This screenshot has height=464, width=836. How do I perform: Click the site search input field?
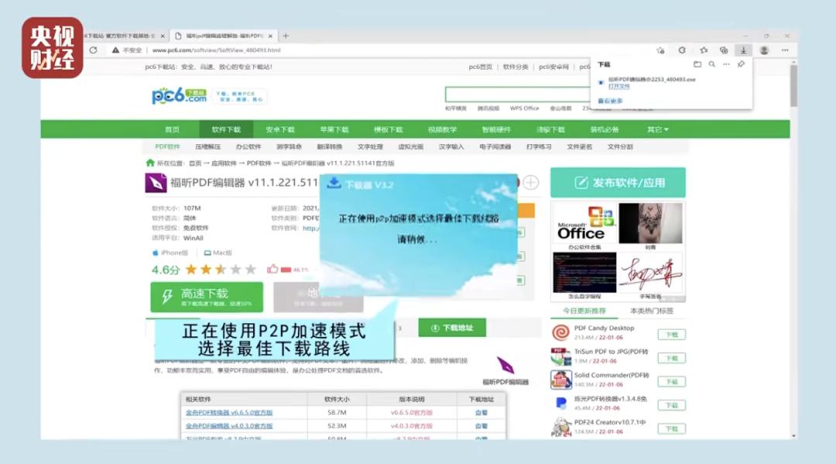coord(518,95)
